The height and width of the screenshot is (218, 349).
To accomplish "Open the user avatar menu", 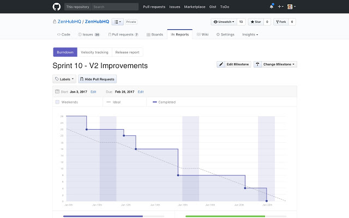I will [291, 7].
